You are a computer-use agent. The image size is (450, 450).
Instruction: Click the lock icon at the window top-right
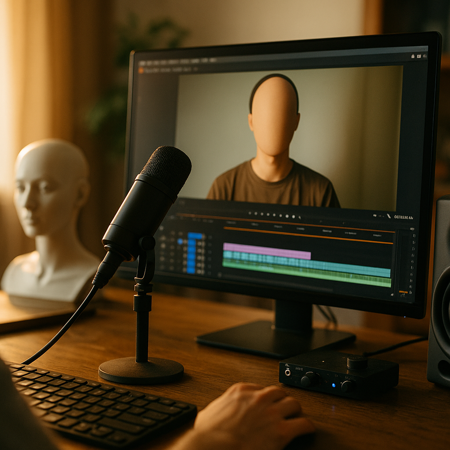tap(413, 56)
